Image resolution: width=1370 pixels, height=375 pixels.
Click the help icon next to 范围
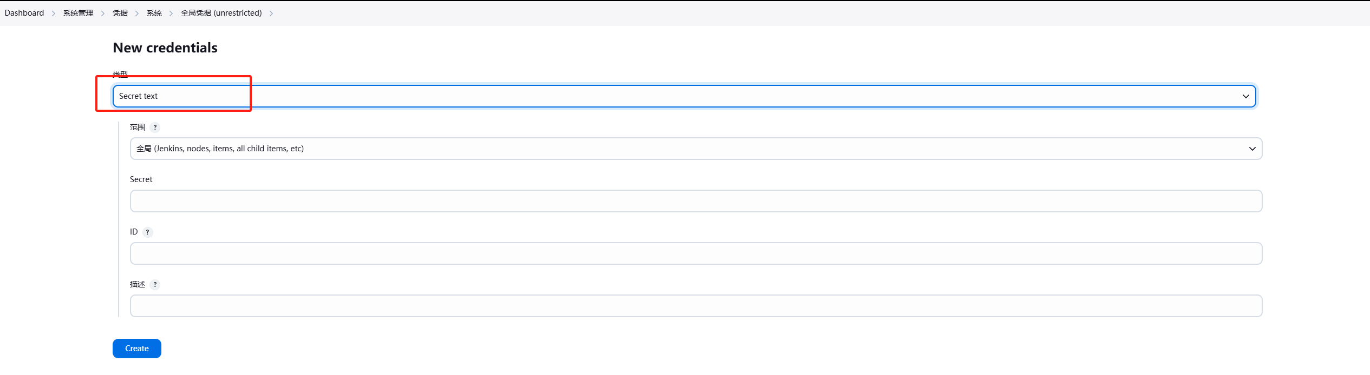(x=155, y=128)
